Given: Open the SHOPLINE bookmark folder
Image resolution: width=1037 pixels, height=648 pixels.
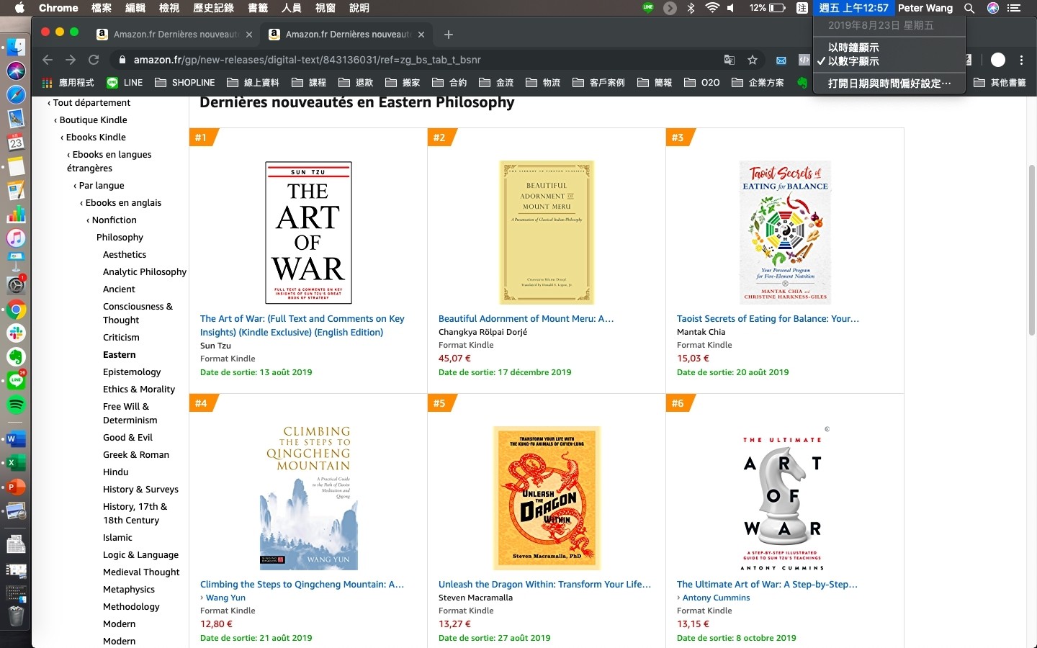Looking at the screenshot, I should (x=185, y=83).
